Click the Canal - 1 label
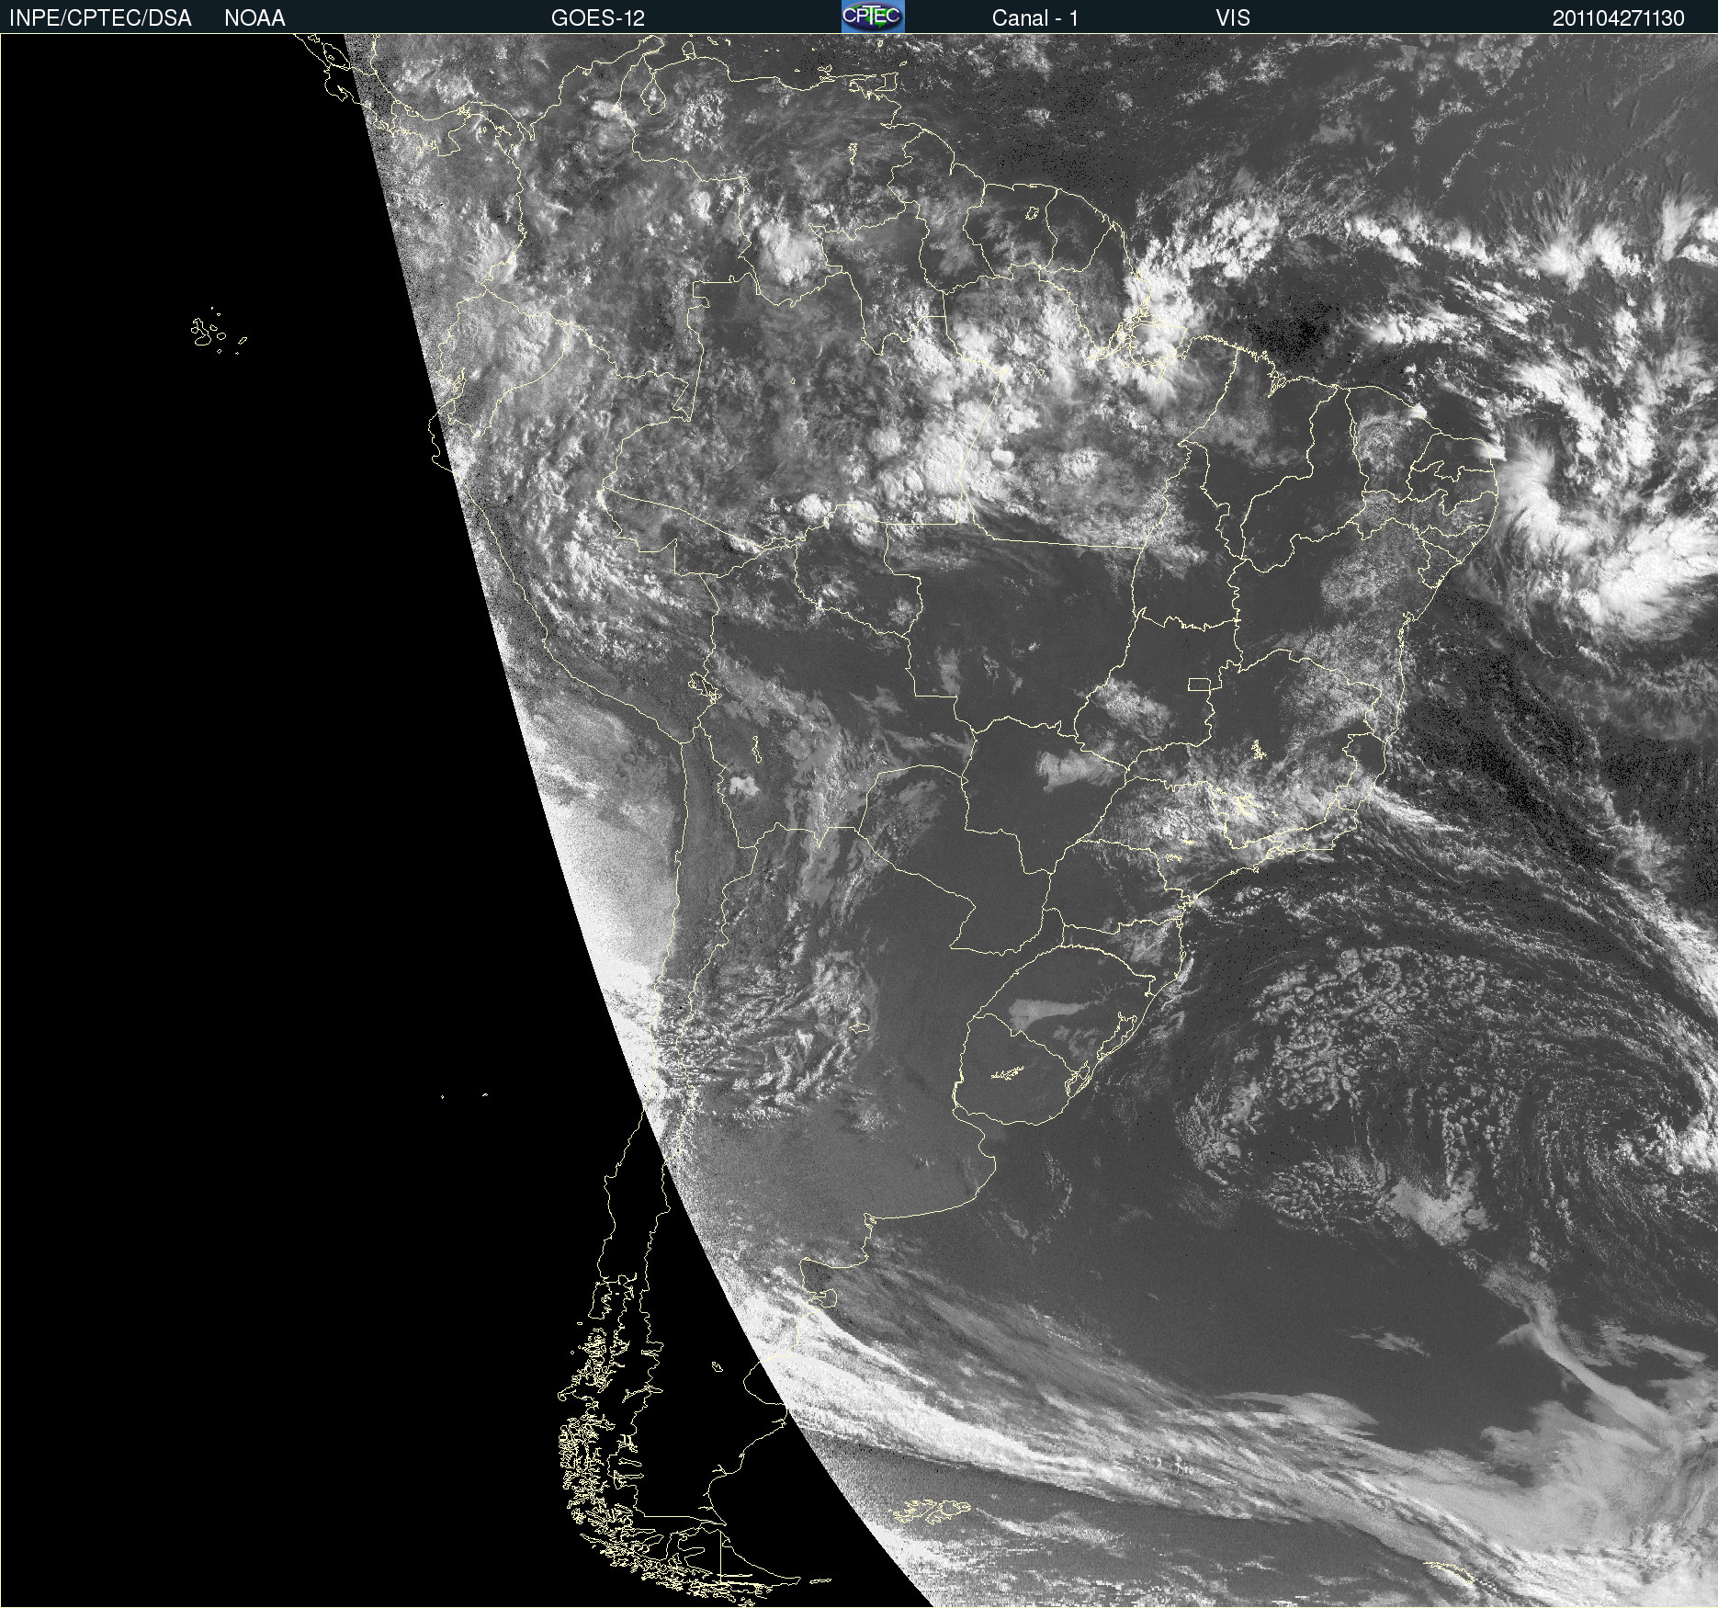Screen dimensions: 1718x1608 (x=1035, y=18)
